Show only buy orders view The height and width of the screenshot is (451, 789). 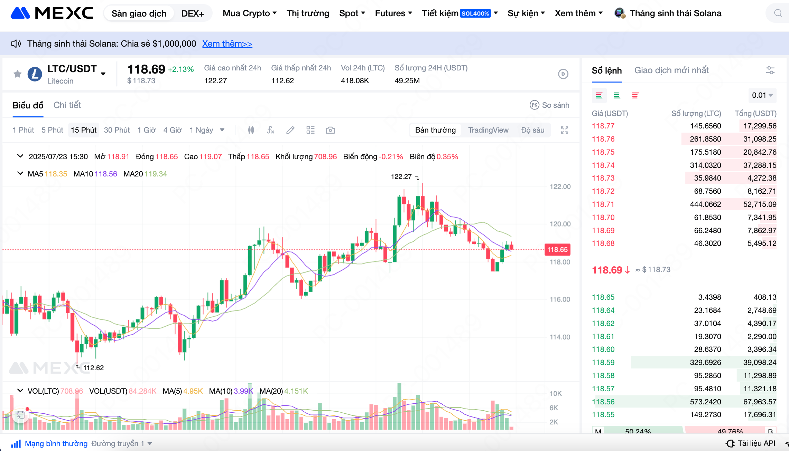617,96
